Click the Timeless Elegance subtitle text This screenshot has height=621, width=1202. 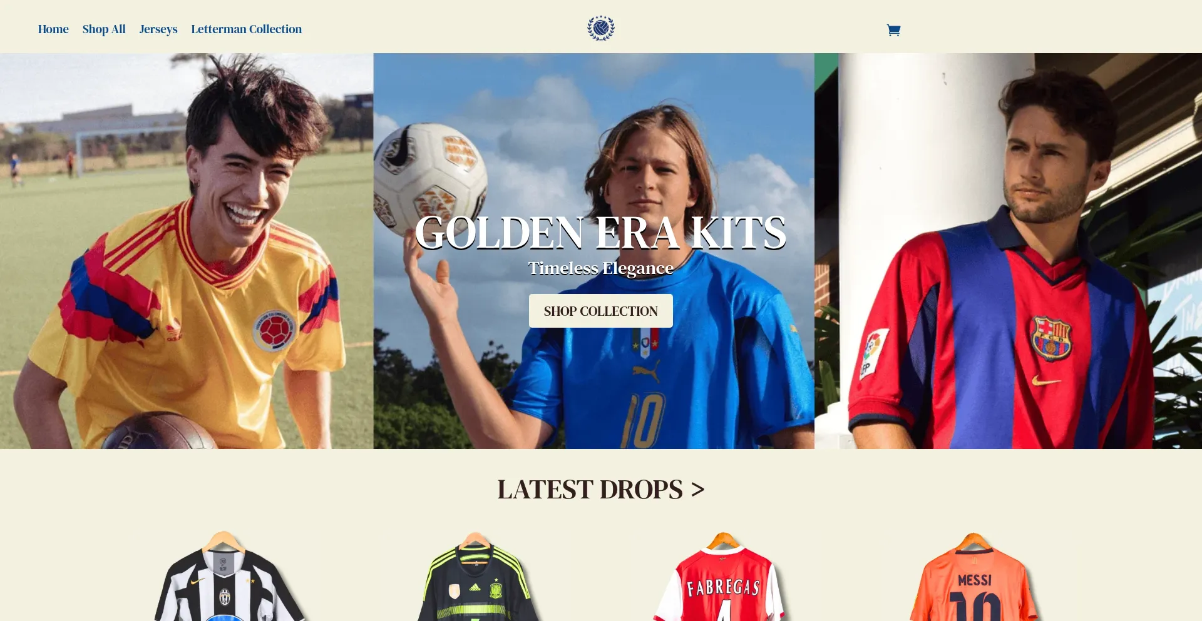(600, 268)
